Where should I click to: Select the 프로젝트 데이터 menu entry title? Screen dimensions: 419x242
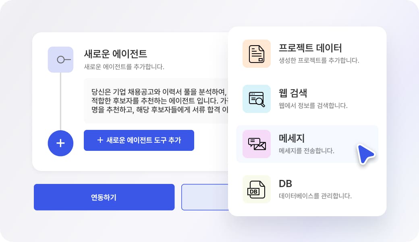[310, 48]
